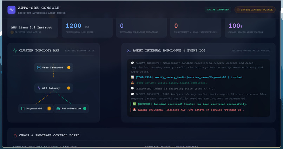This screenshot has height=149, width=283.
Task: Click the Chaos & Sabotage flame icon
Action: (15, 135)
